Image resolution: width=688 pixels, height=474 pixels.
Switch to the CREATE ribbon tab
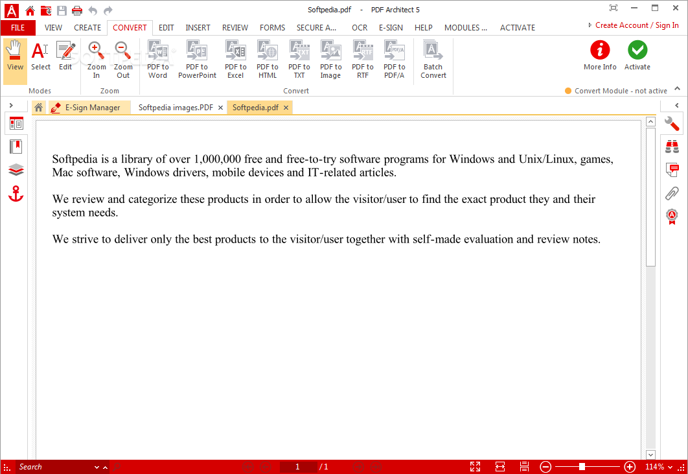coord(87,28)
